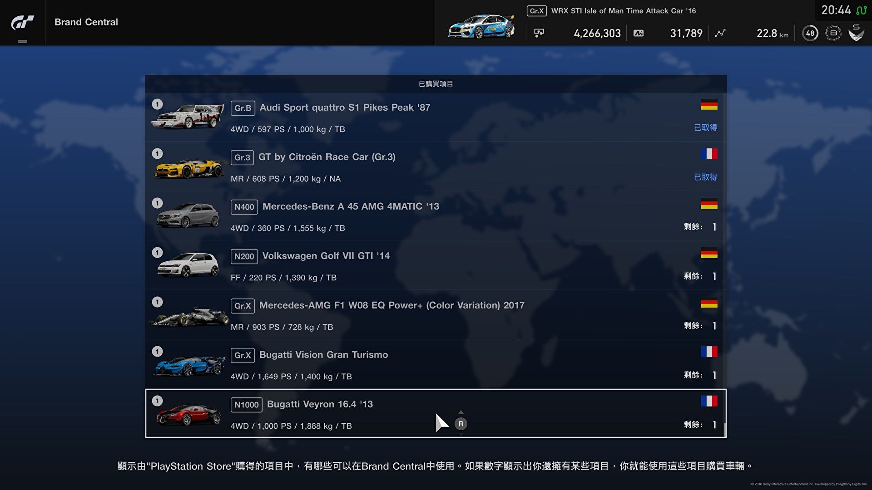Open the Brand Central title menu

tap(86, 22)
